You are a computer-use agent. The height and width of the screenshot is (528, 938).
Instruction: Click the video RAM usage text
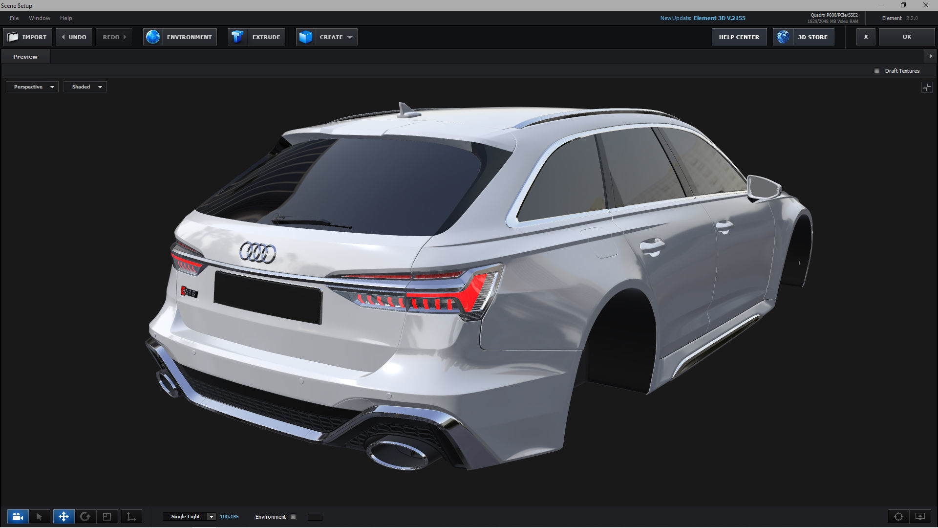(832, 22)
